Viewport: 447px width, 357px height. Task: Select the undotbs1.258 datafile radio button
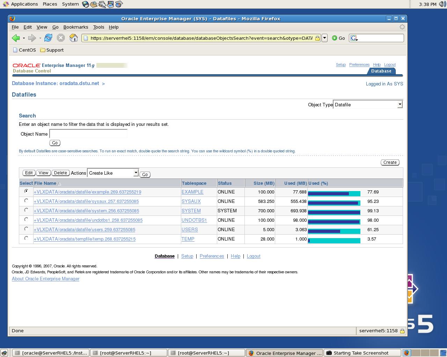pos(26,219)
